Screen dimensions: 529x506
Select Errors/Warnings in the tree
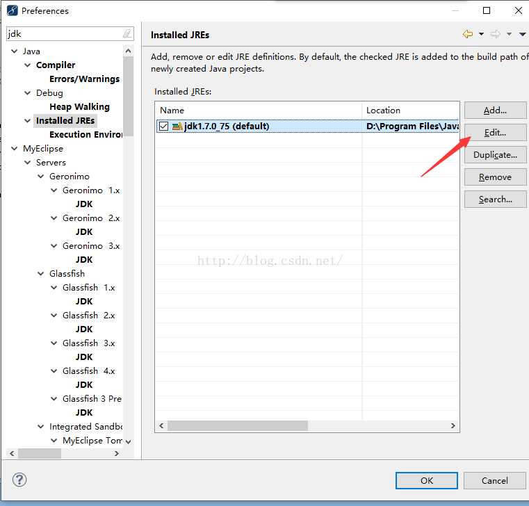[x=84, y=79]
